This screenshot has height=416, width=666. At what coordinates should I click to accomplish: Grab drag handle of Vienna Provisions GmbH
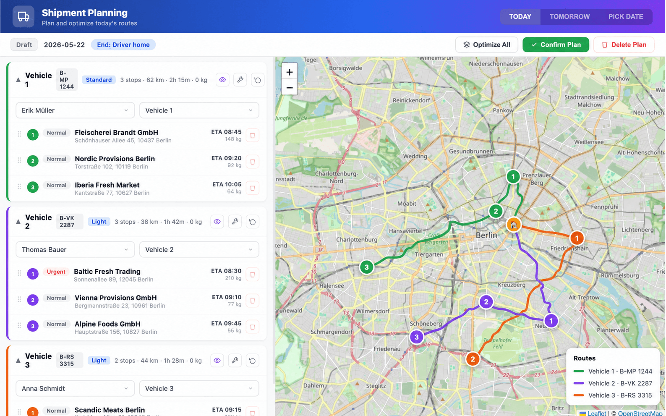[x=19, y=299]
